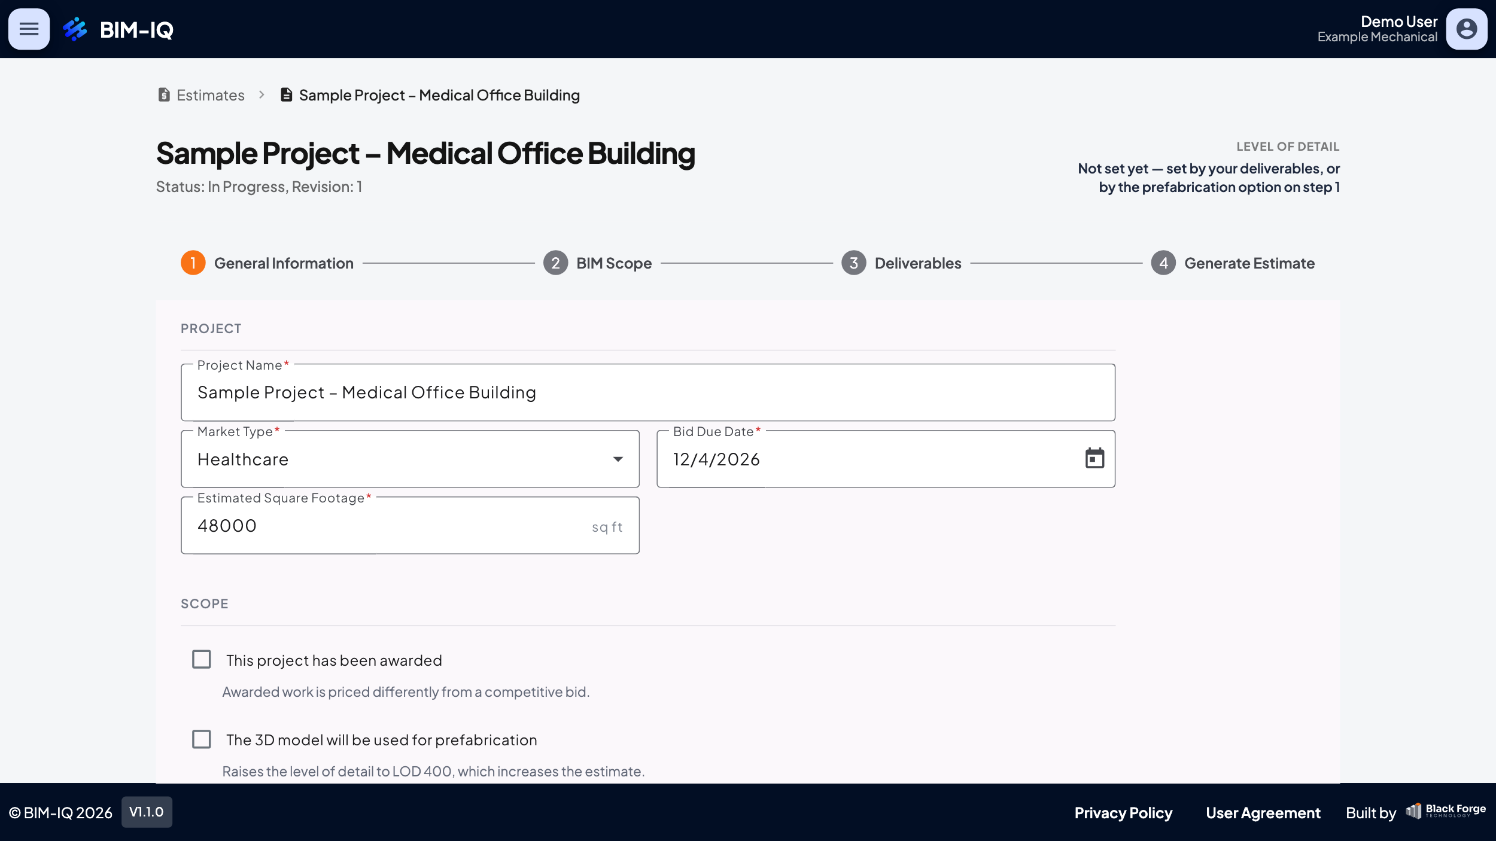1496x841 pixels.
Task: Open the Privacy Policy link
Action: coord(1123,813)
